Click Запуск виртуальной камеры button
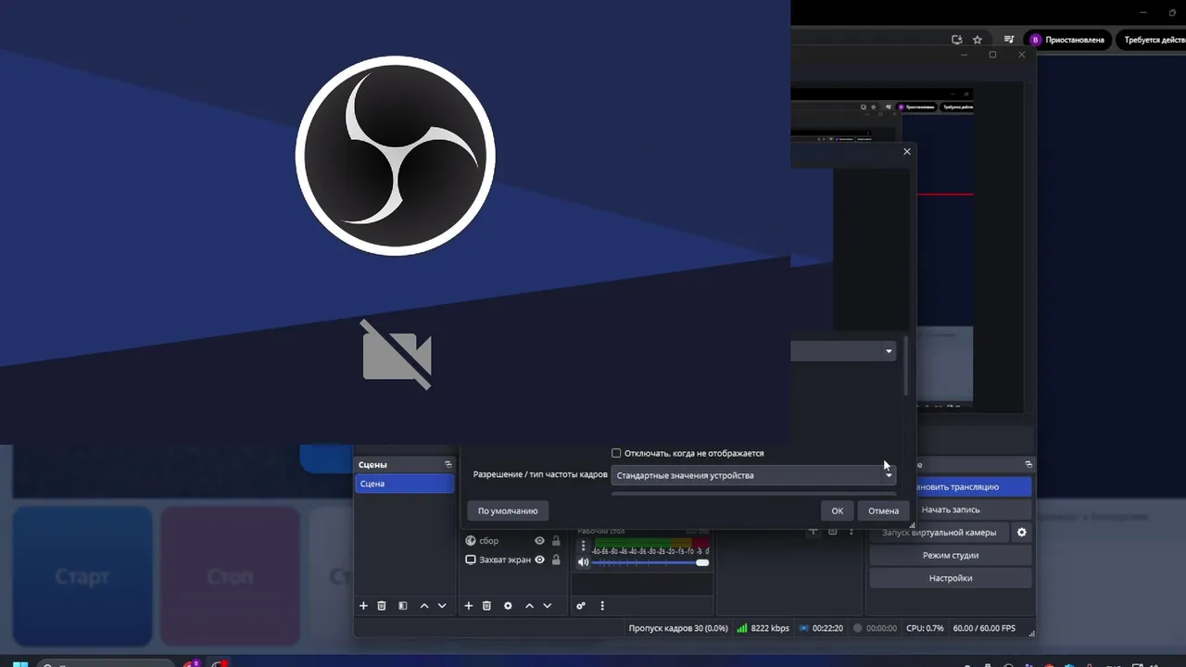The height and width of the screenshot is (667, 1186). (940, 533)
